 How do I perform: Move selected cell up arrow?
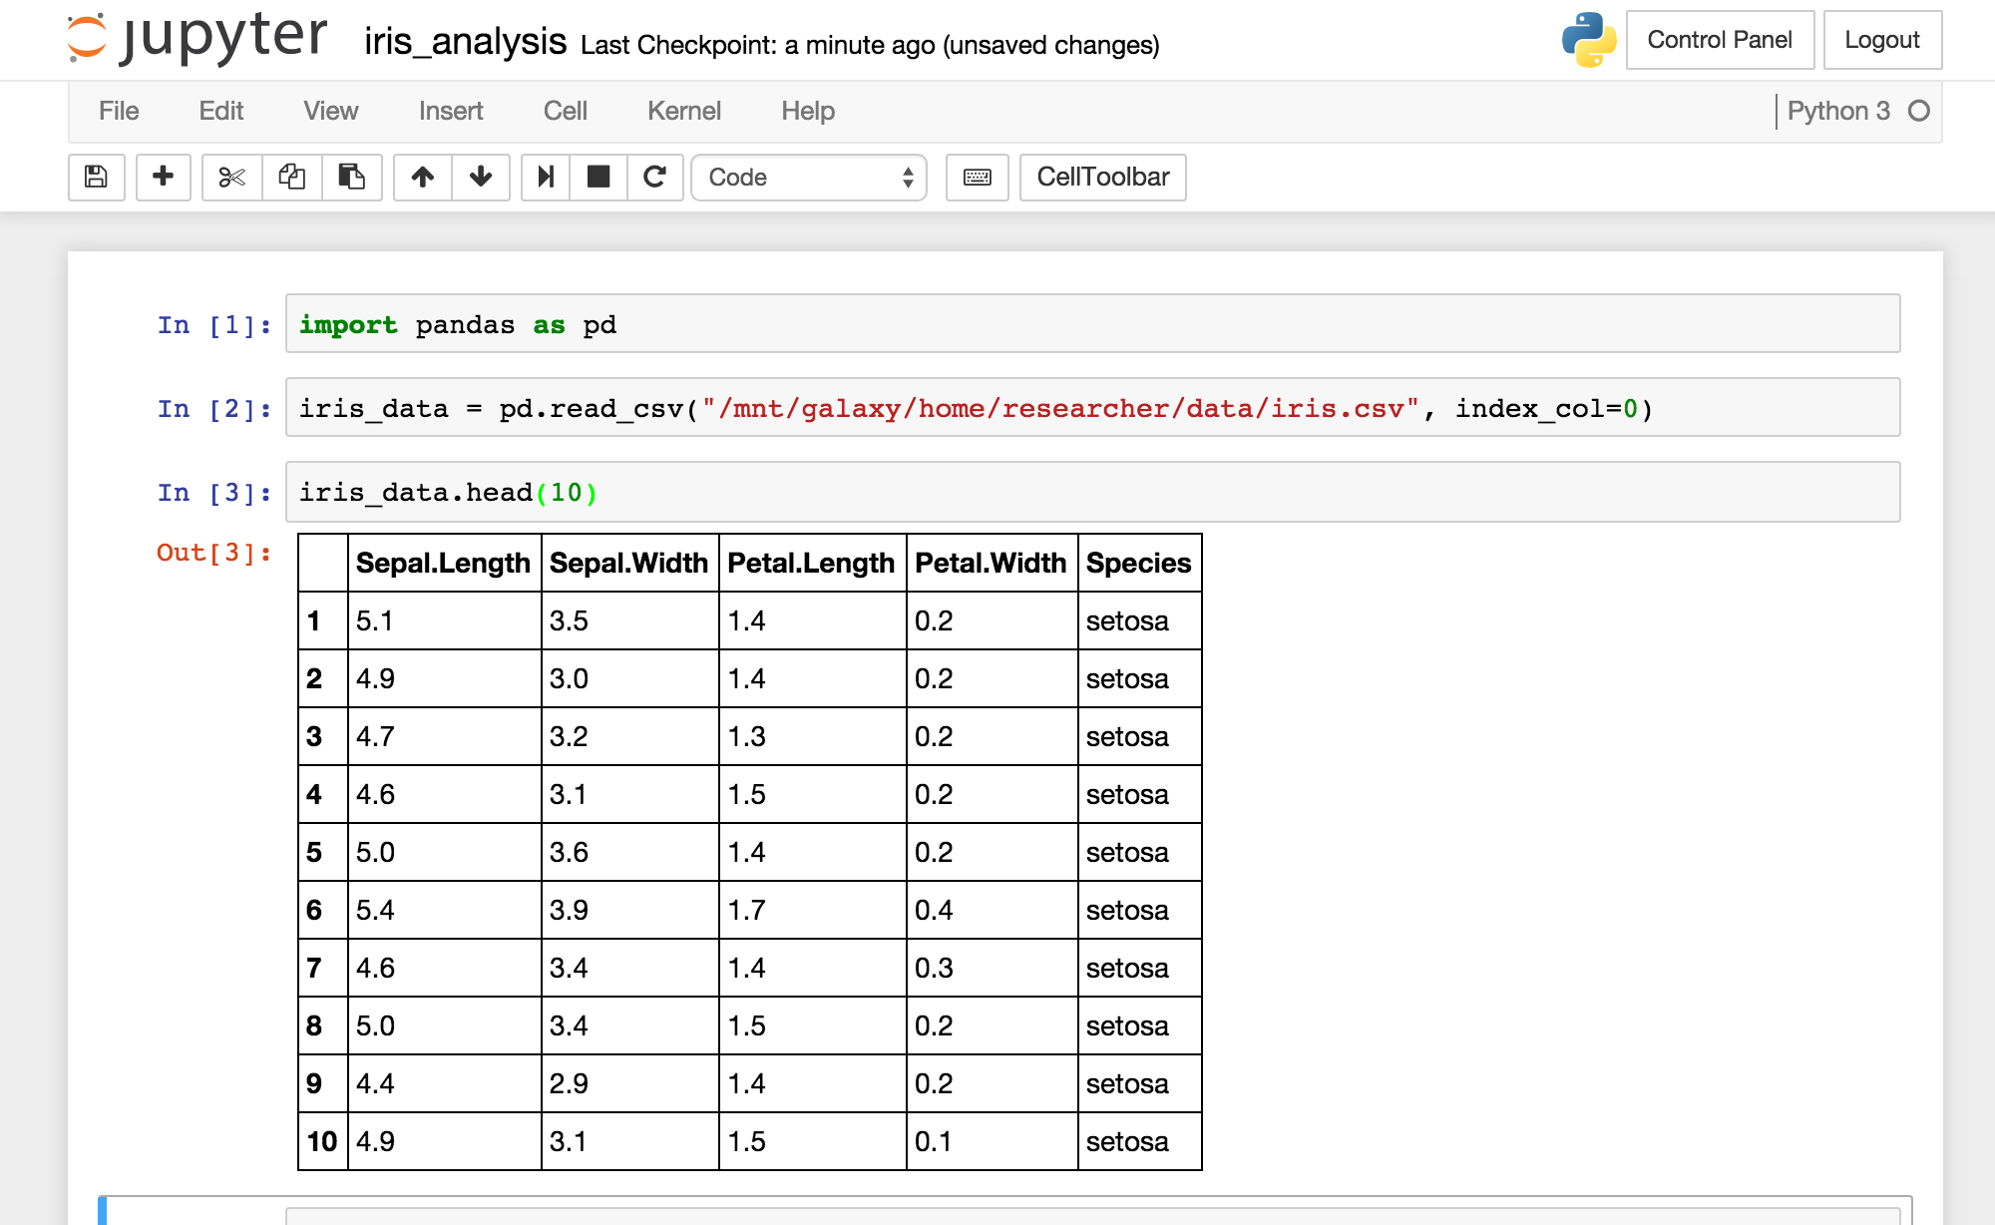point(423,178)
